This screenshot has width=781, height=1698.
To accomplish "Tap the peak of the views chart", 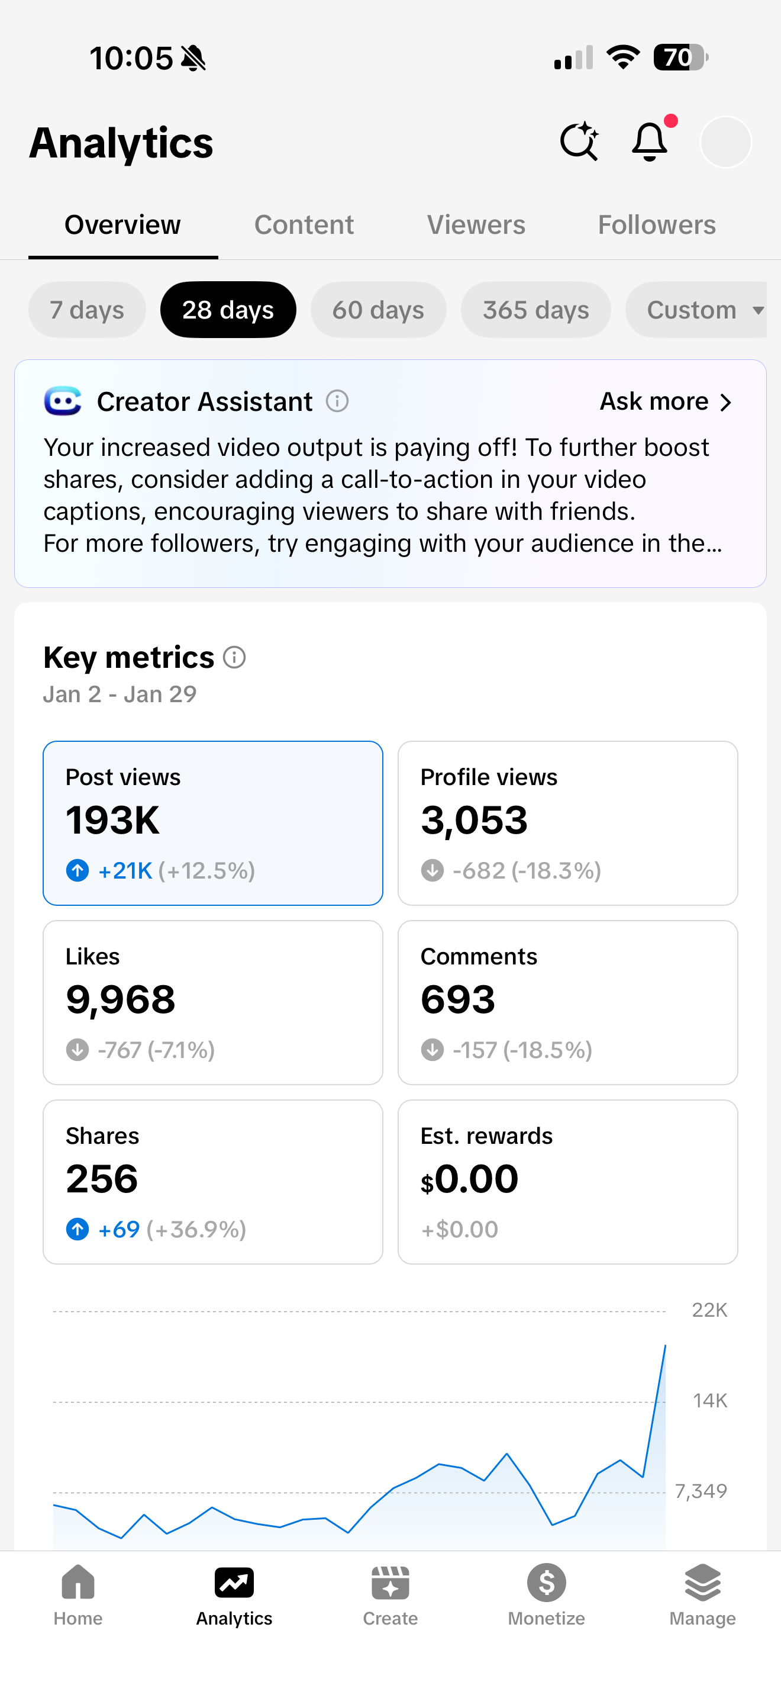I will pos(664,1346).
